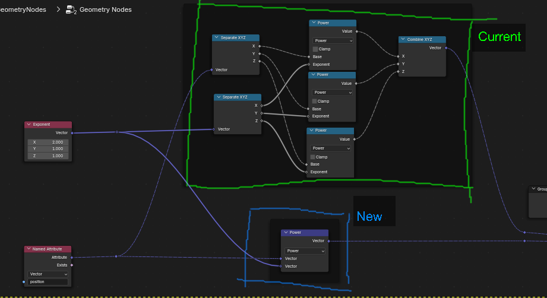Click topmost Power node Exponent input socket
Viewport: 547px width, 298px height.
pyautogui.click(x=309, y=65)
